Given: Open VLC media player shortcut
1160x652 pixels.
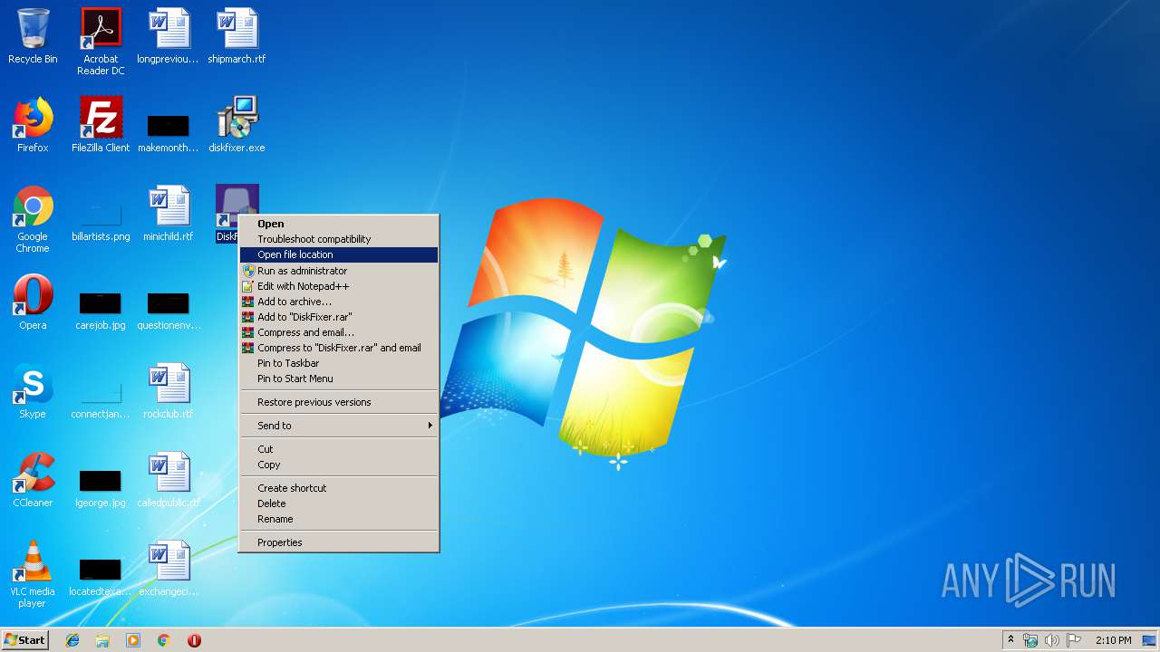Looking at the screenshot, I should [33, 574].
